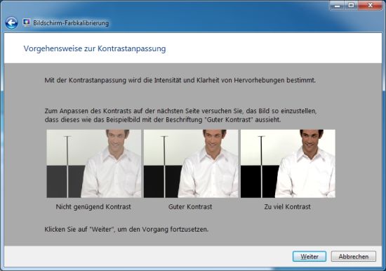Click the 'Nicht genügend Kontrast' caption
Viewport: 386px width, 271px height.
(x=93, y=206)
